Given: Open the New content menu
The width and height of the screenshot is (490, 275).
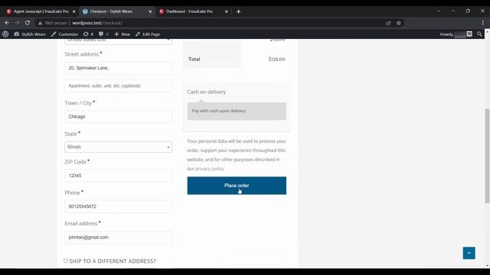Looking at the screenshot, I should [x=122, y=34].
